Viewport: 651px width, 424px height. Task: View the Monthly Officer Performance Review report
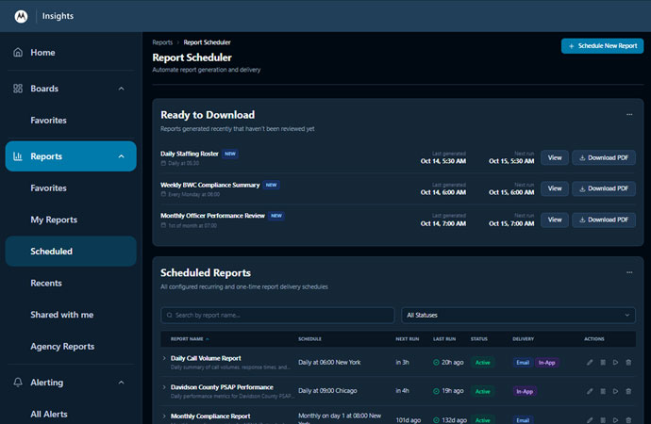tap(555, 220)
